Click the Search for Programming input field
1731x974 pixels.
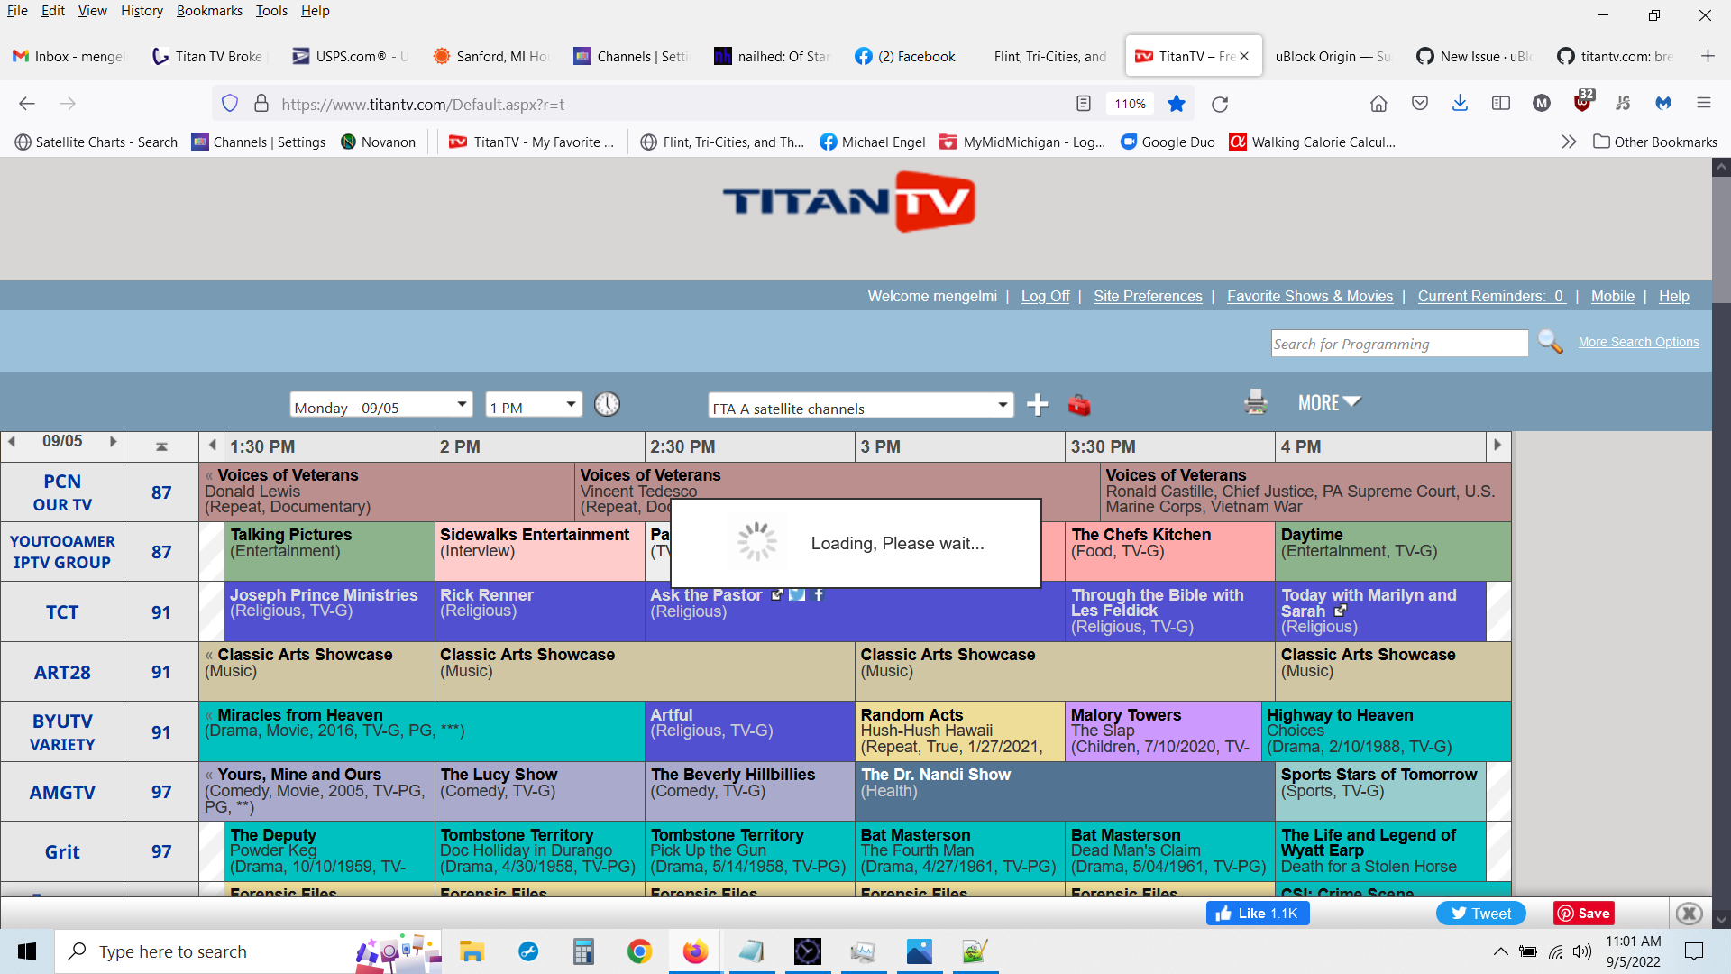[1398, 343]
